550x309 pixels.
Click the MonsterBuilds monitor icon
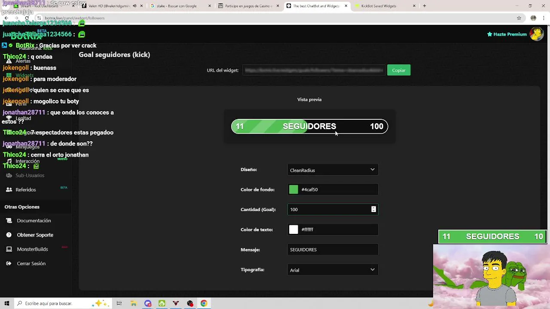[9, 249]
